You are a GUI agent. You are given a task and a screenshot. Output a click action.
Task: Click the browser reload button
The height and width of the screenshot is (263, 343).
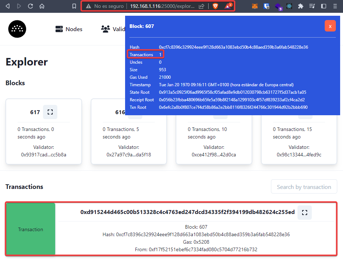point(30,6)
